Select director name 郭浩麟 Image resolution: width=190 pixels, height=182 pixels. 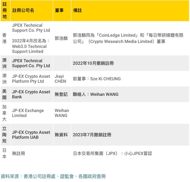[61, 38]
